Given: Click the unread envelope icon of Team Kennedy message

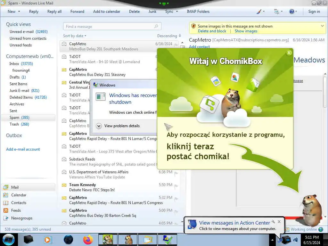Looking at the screenshot, I should click(64, 185).
